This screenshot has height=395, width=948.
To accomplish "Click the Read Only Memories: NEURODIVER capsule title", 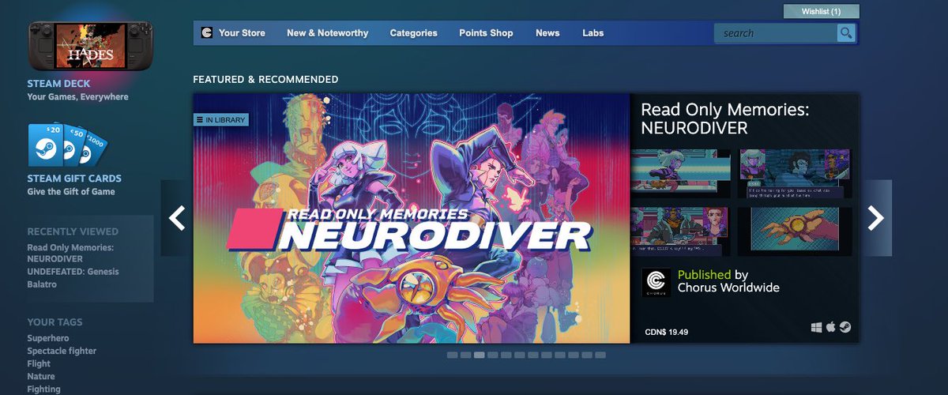I will pos(724,118).
